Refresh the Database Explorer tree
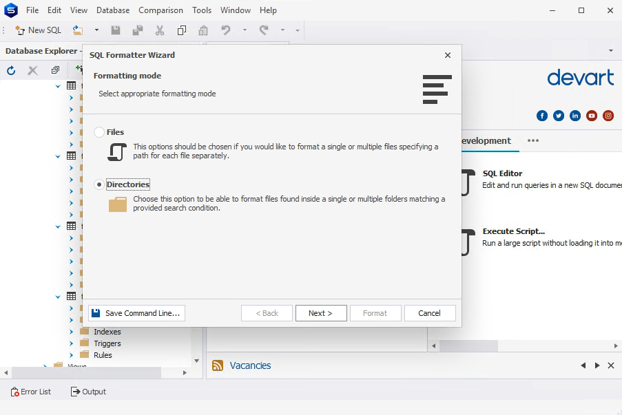Viewport: 622px width, 415px height. point(11,71)
